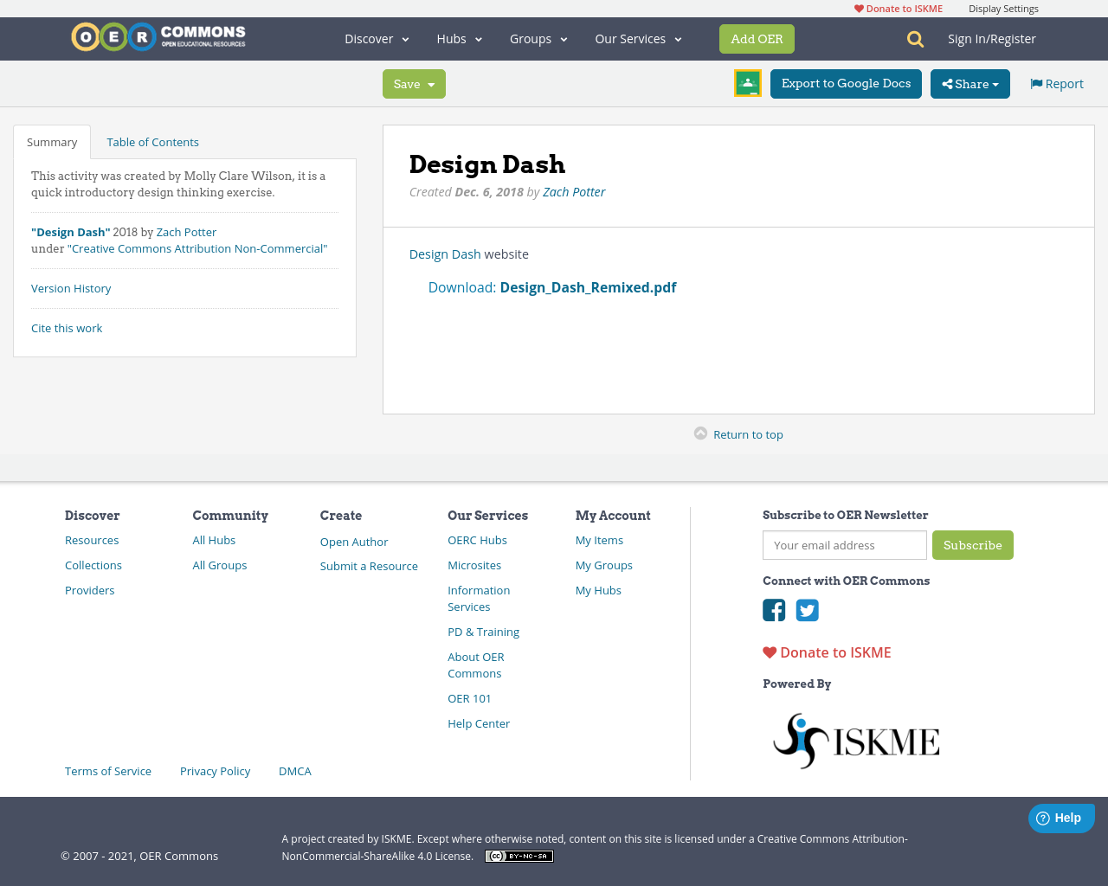Open Microsites link

(474, 565)
